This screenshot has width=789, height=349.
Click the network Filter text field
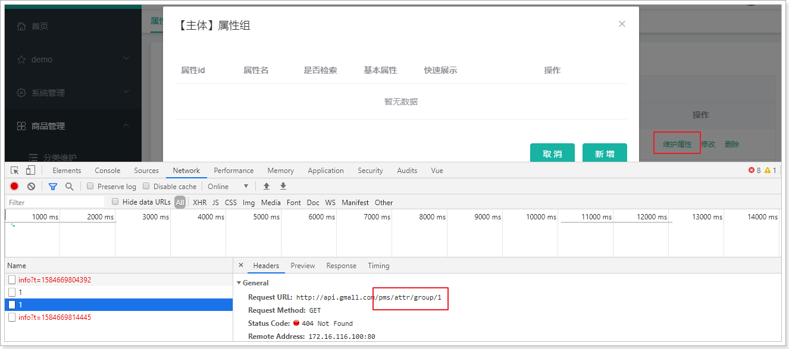pyautogui.click(x=55, y=202)
